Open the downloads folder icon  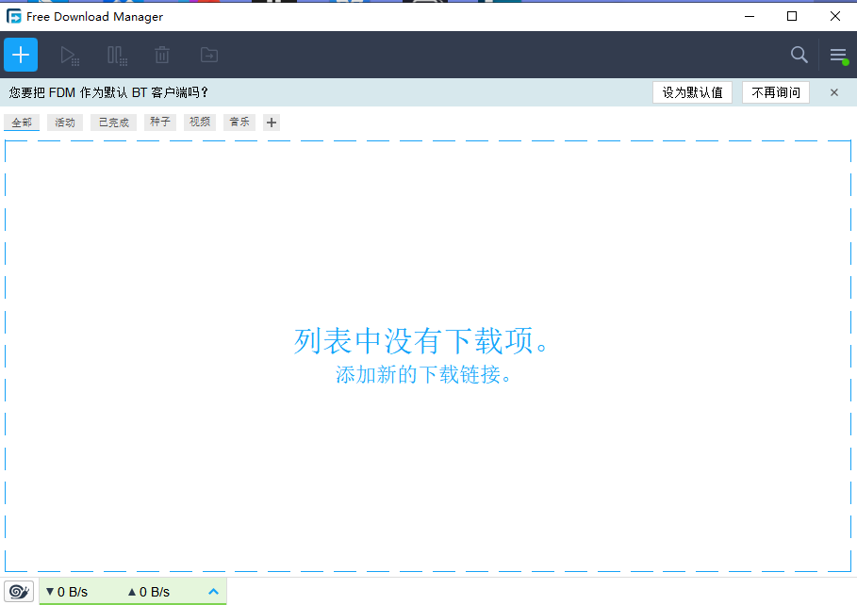pos(208,55)
